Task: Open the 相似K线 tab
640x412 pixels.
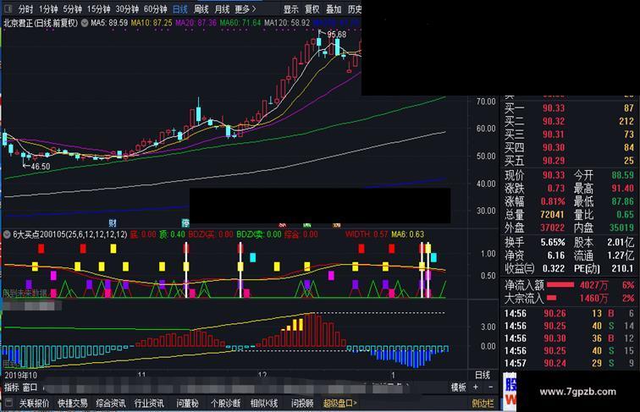Action: click(263, 404)
